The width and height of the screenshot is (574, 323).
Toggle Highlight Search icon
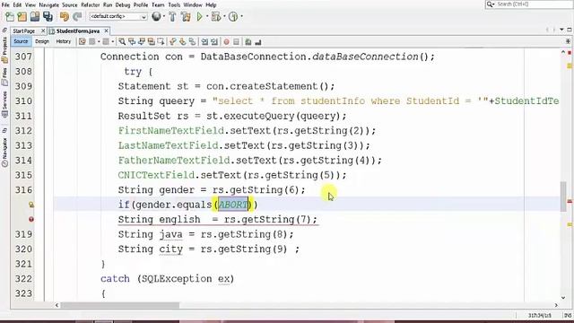(x=152, y=42)
